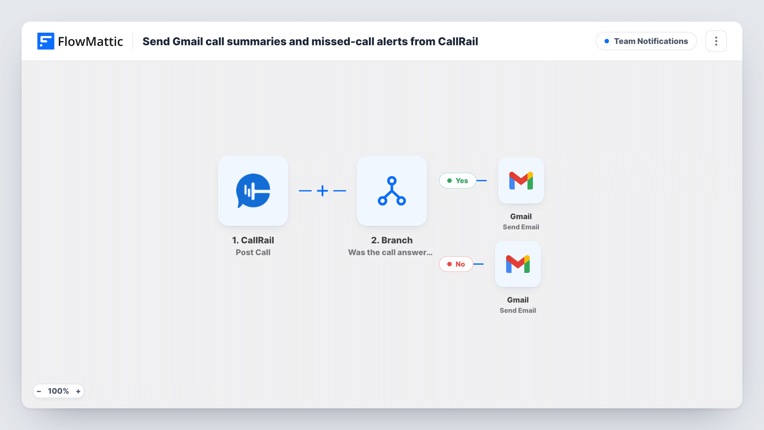This screenshot has width=764, height=430.
Task: Click the workflow title text
Action: [x=310, y=41]
